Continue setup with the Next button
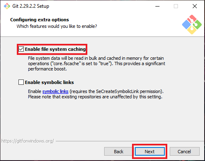Screen dimensions: 205x161 [x=150, y=152]
